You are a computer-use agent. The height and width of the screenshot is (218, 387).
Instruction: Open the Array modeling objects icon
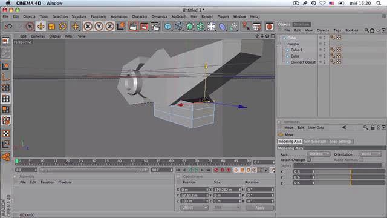coord(201,27)
